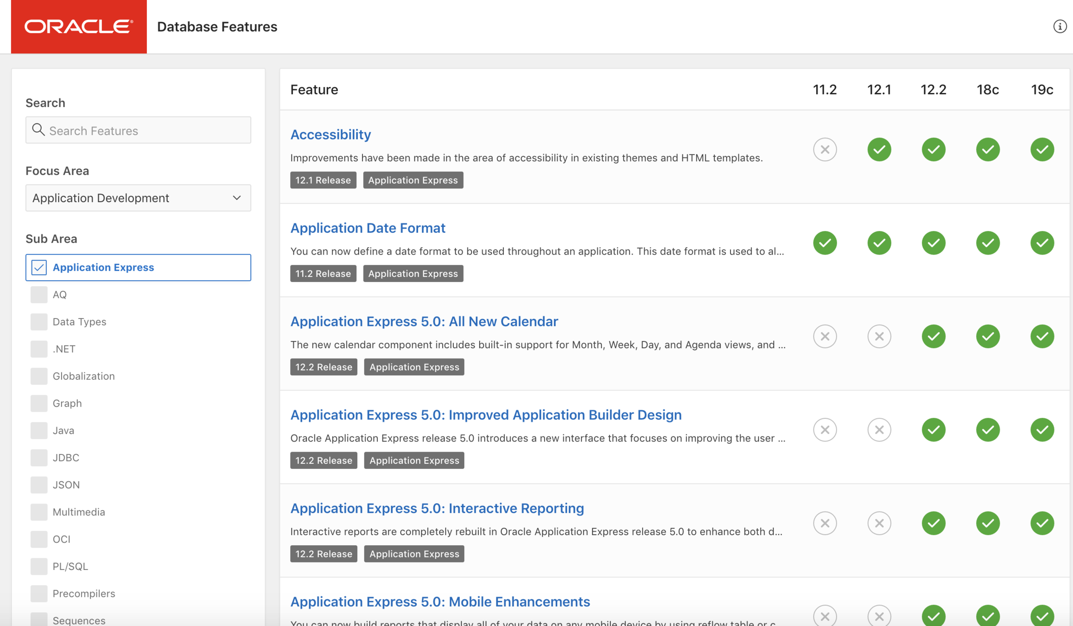The width and height of the screenshot is (1073, 626).
Task: Check the JSON sub area checkbox
Action: point(39,485)
